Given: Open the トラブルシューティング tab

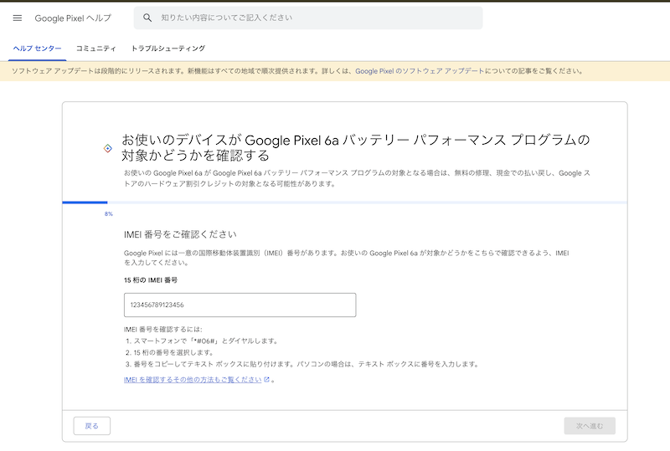Looking at the screenshot, I should pyautogui.click(x=168, y=49).
